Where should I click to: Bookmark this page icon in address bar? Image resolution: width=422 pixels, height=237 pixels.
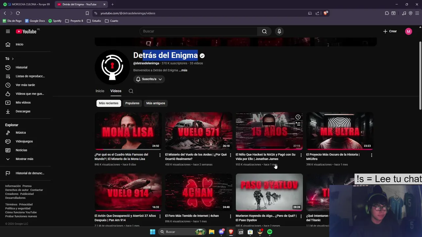87,13
